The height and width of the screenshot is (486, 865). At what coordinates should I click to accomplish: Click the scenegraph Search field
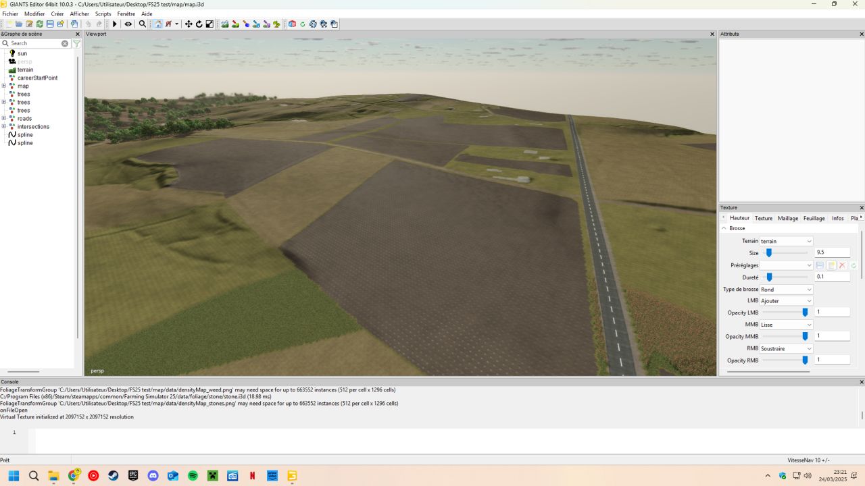(x=35, y=43)
